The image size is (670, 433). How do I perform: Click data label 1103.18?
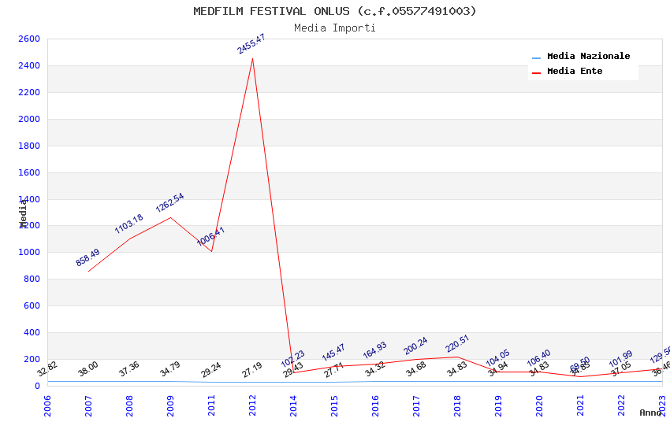(129, 224)
